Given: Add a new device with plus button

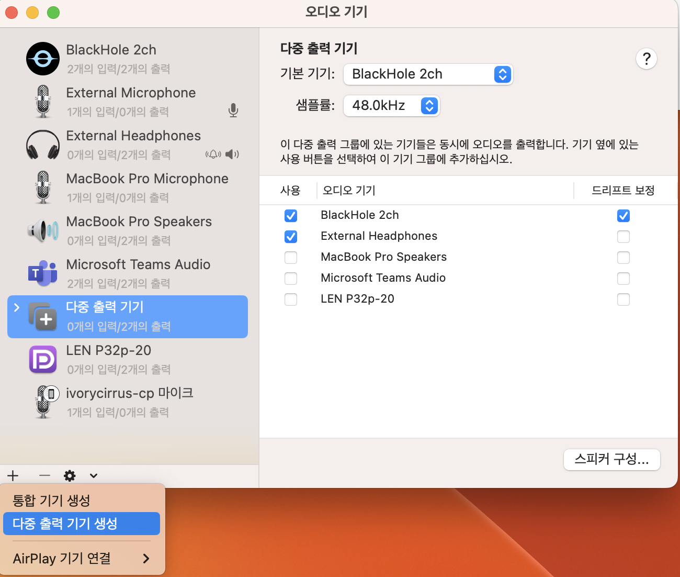Looking at the screenshot, I should pos(13,475).
